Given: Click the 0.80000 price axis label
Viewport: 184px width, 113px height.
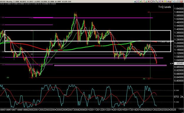Looking at the screenshot, I should pos(179,81).
